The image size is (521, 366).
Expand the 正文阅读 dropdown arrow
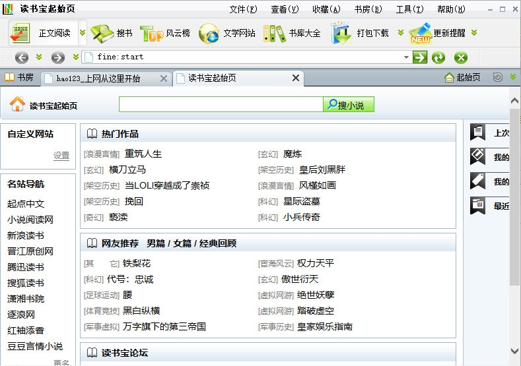(x=83, y=32)
